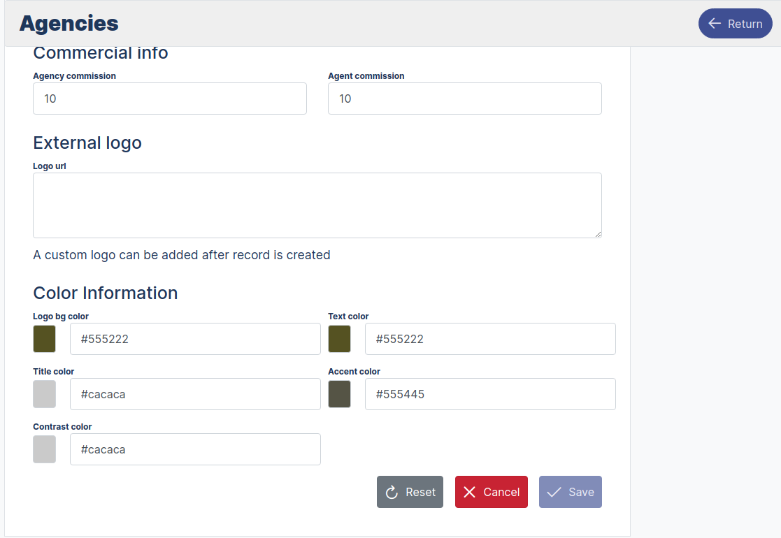
Task: Click the 'logo' link in the helper text
Action: [99, 254]
